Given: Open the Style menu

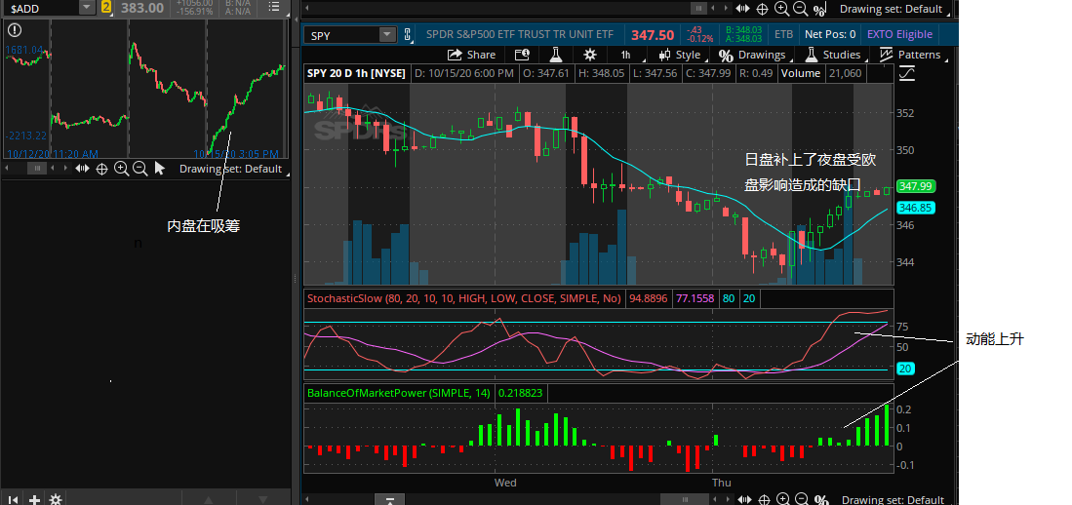Looking at the screenshot, I should (x=680, y=55).
